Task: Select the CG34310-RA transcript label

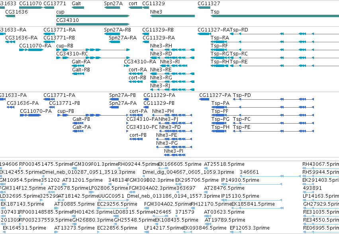Action: point(140,62)
